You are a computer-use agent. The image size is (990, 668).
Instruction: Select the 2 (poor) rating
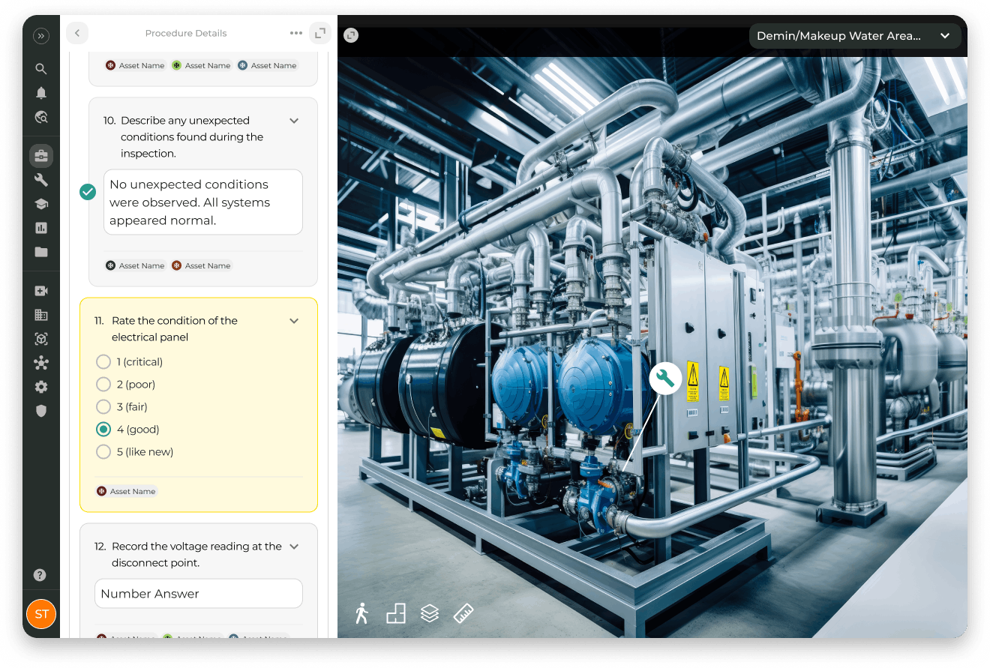(103, 385)
